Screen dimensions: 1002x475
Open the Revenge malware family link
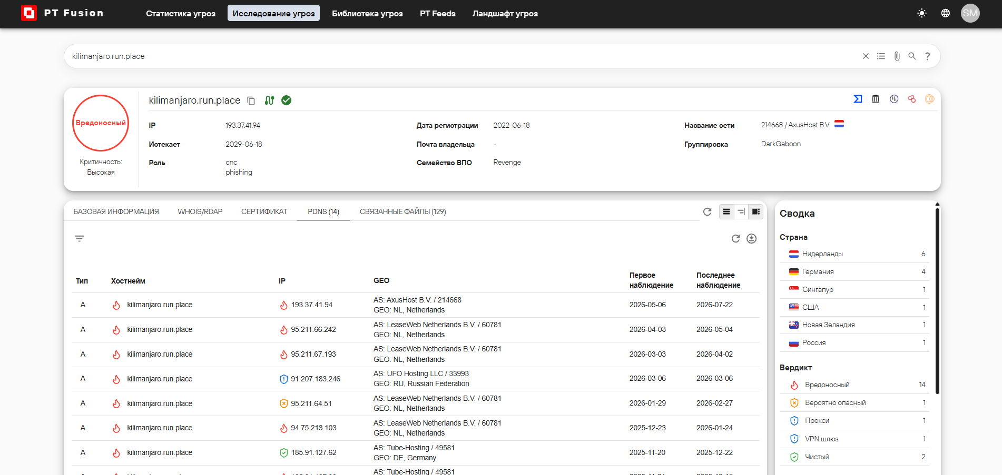coord(507,163)
